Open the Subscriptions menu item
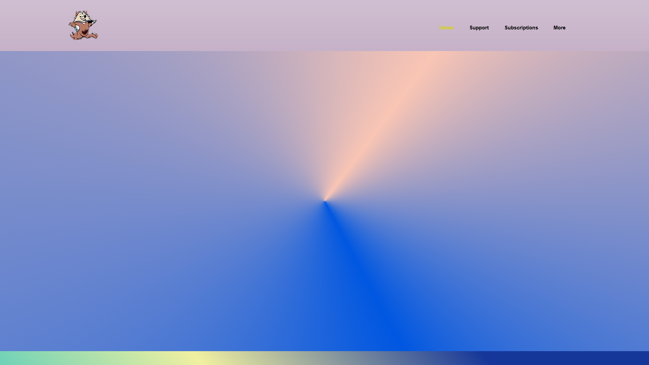 521,28
